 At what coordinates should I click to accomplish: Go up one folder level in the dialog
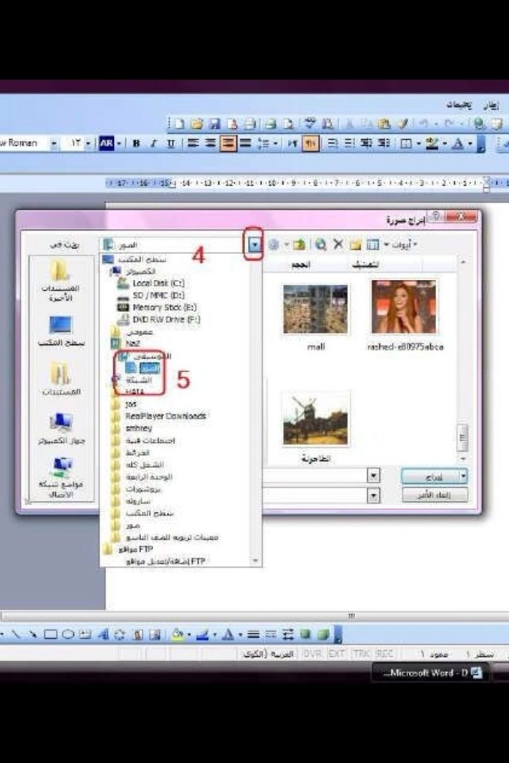[299, 244]
